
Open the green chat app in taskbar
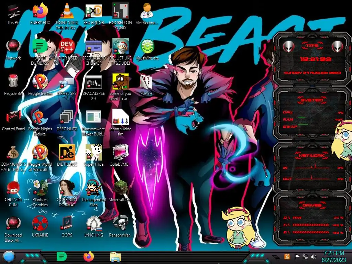62,256
